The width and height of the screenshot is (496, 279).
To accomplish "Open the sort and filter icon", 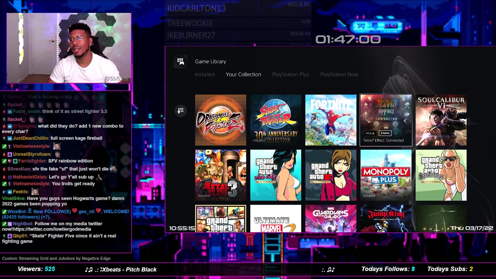I will point(181,111).
